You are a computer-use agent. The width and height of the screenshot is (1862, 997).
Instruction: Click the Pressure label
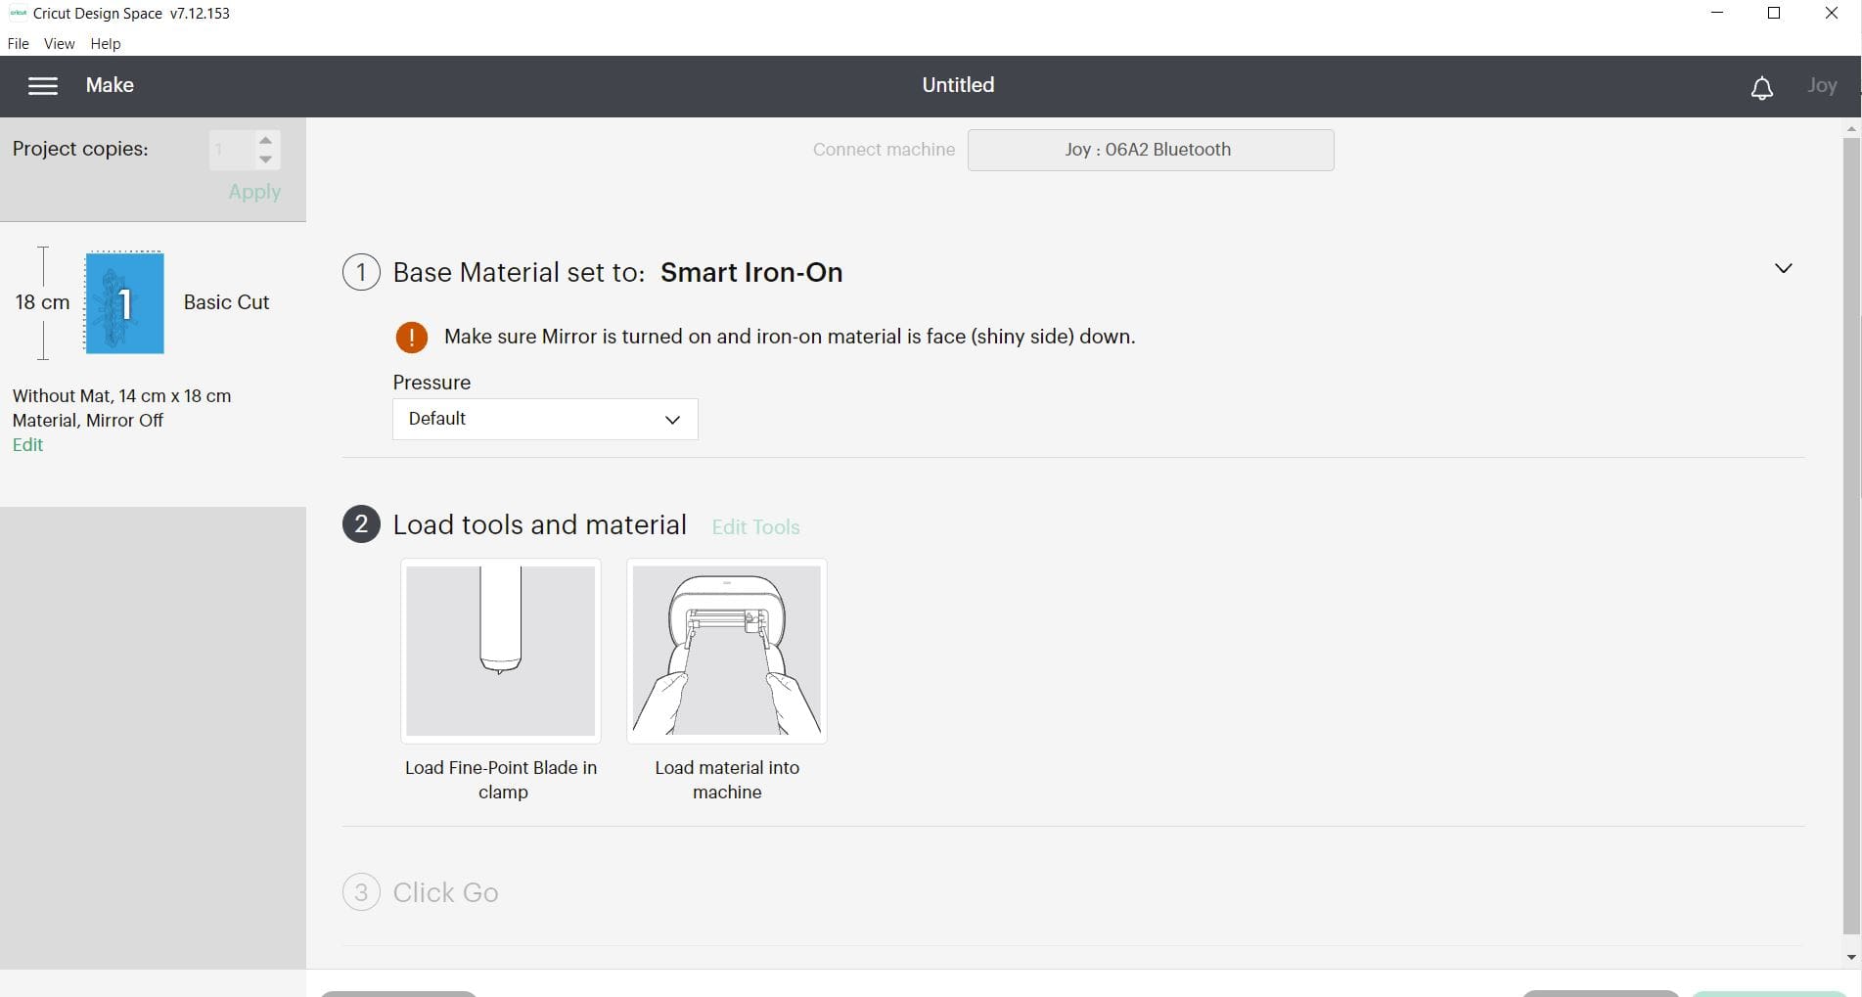(x=431, y=383)
